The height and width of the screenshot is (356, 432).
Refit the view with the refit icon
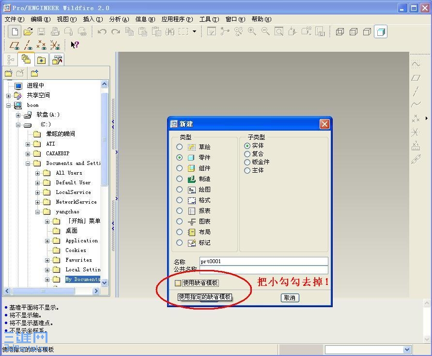(x=279, y=31)
